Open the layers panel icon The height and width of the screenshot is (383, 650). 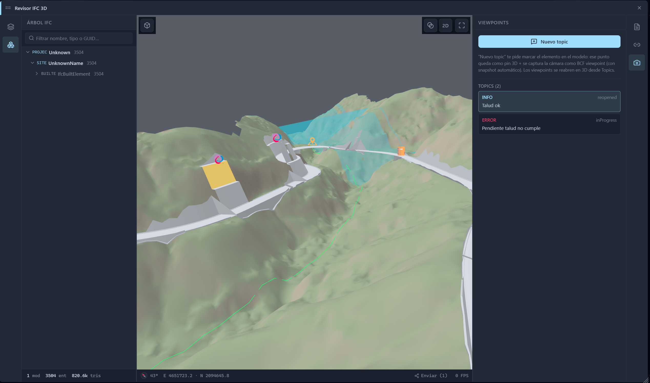point(11,27)
